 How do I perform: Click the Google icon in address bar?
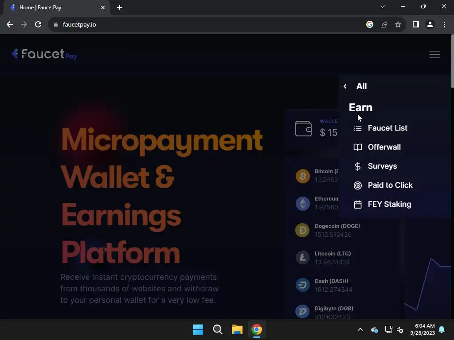(369, 25)
